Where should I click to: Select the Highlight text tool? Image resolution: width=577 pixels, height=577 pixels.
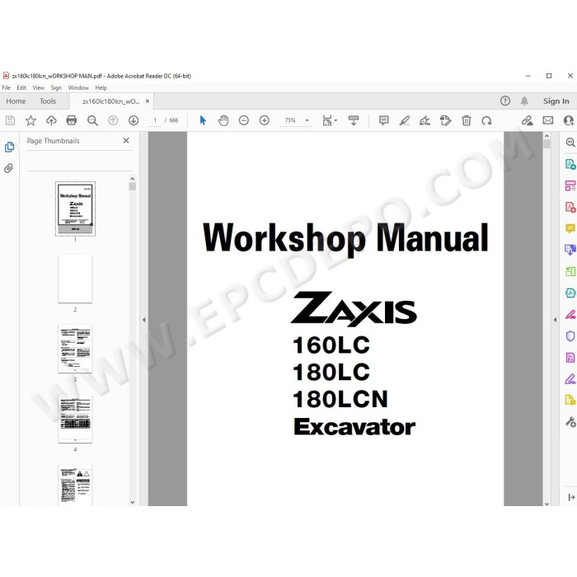(x=405, y=120)
